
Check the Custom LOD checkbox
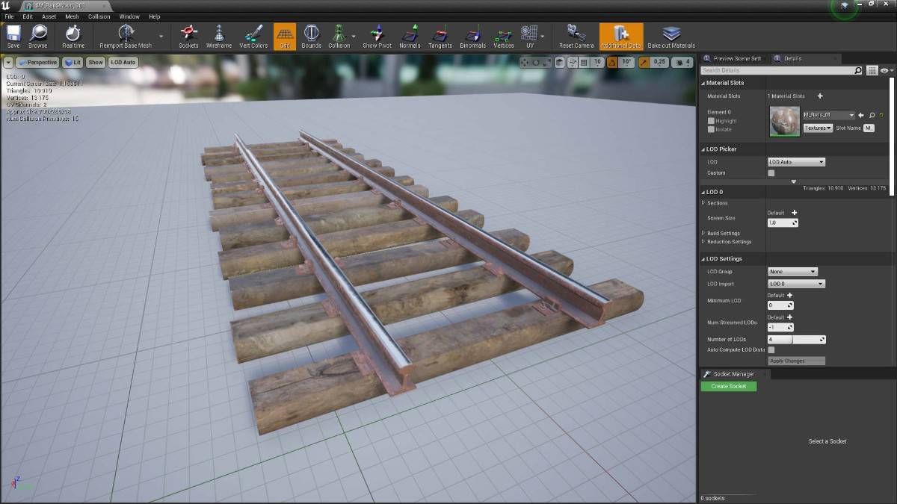[x=771, y=173]
